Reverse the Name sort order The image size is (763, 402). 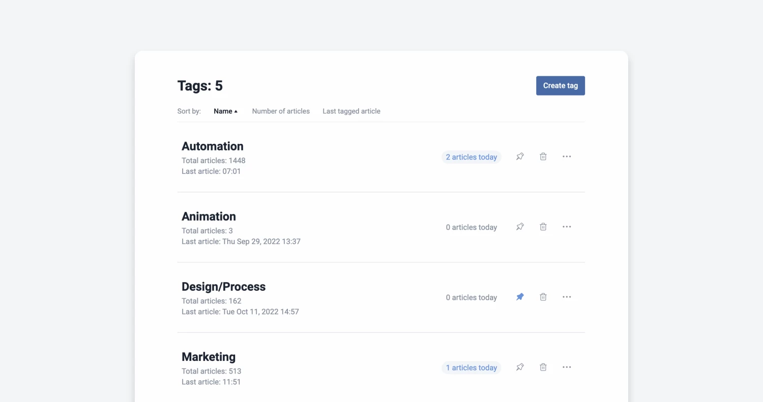(225, 111)
